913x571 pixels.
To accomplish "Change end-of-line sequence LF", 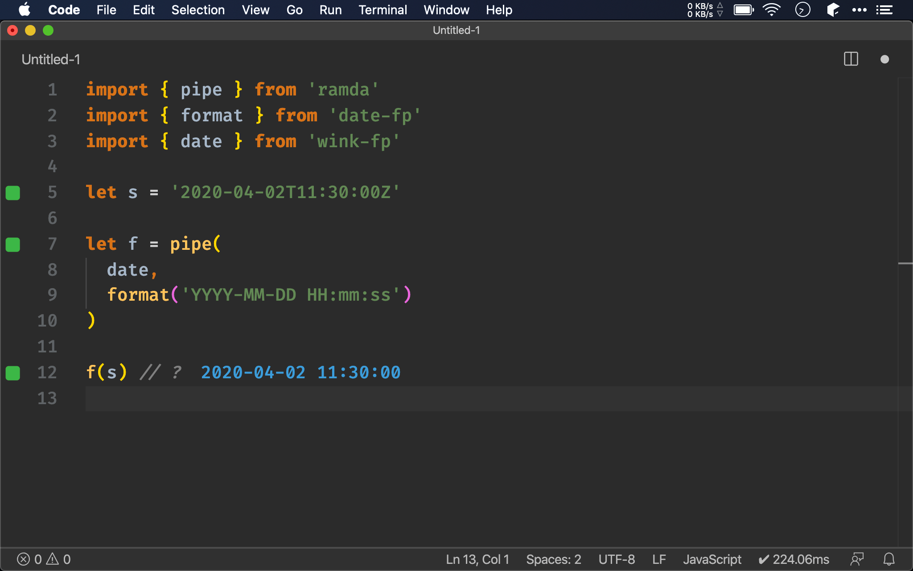I will click(x=659, y=559).
